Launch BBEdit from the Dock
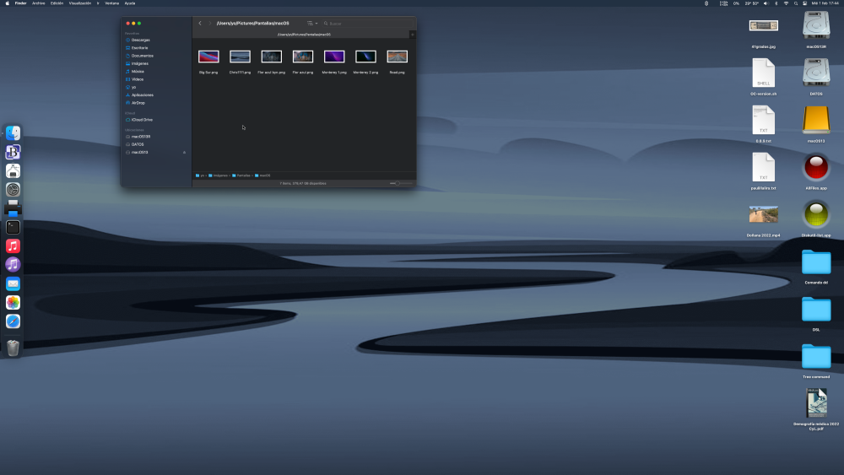Screen dimensions: 844x475 [x=13, y=152]
